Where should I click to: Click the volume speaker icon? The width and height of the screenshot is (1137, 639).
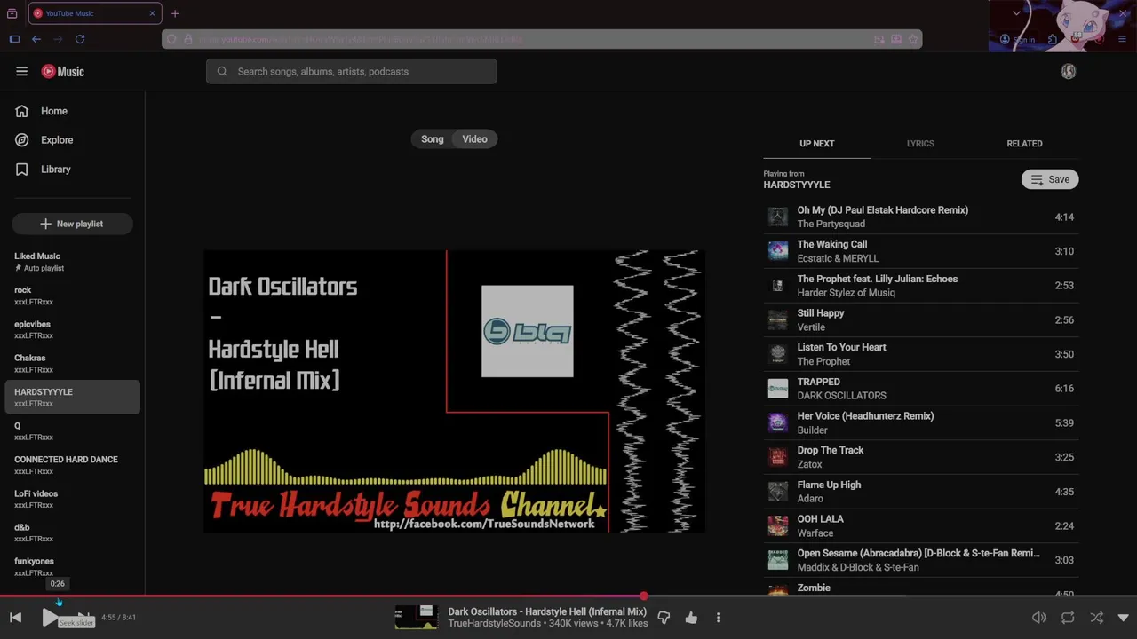1039,618
